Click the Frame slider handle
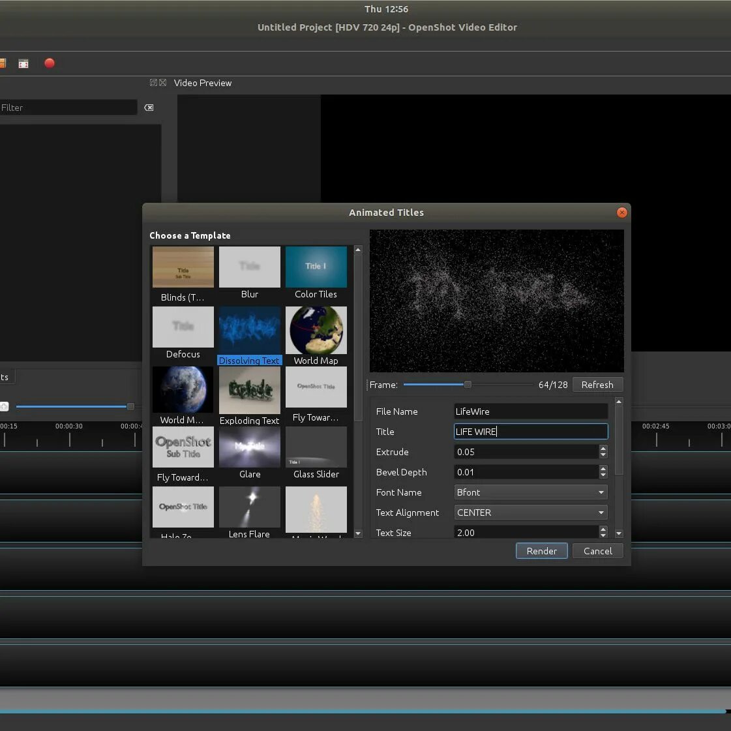Screen dimensions: 731x731 [468, 385]
